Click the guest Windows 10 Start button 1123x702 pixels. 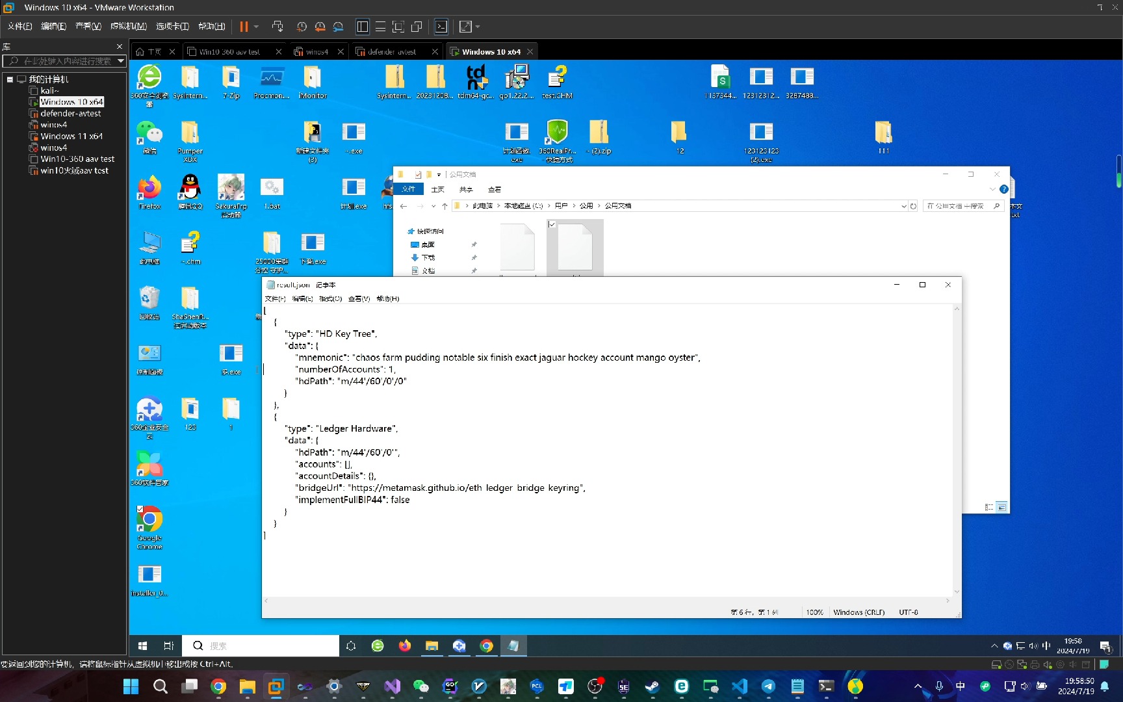point(142,645)
